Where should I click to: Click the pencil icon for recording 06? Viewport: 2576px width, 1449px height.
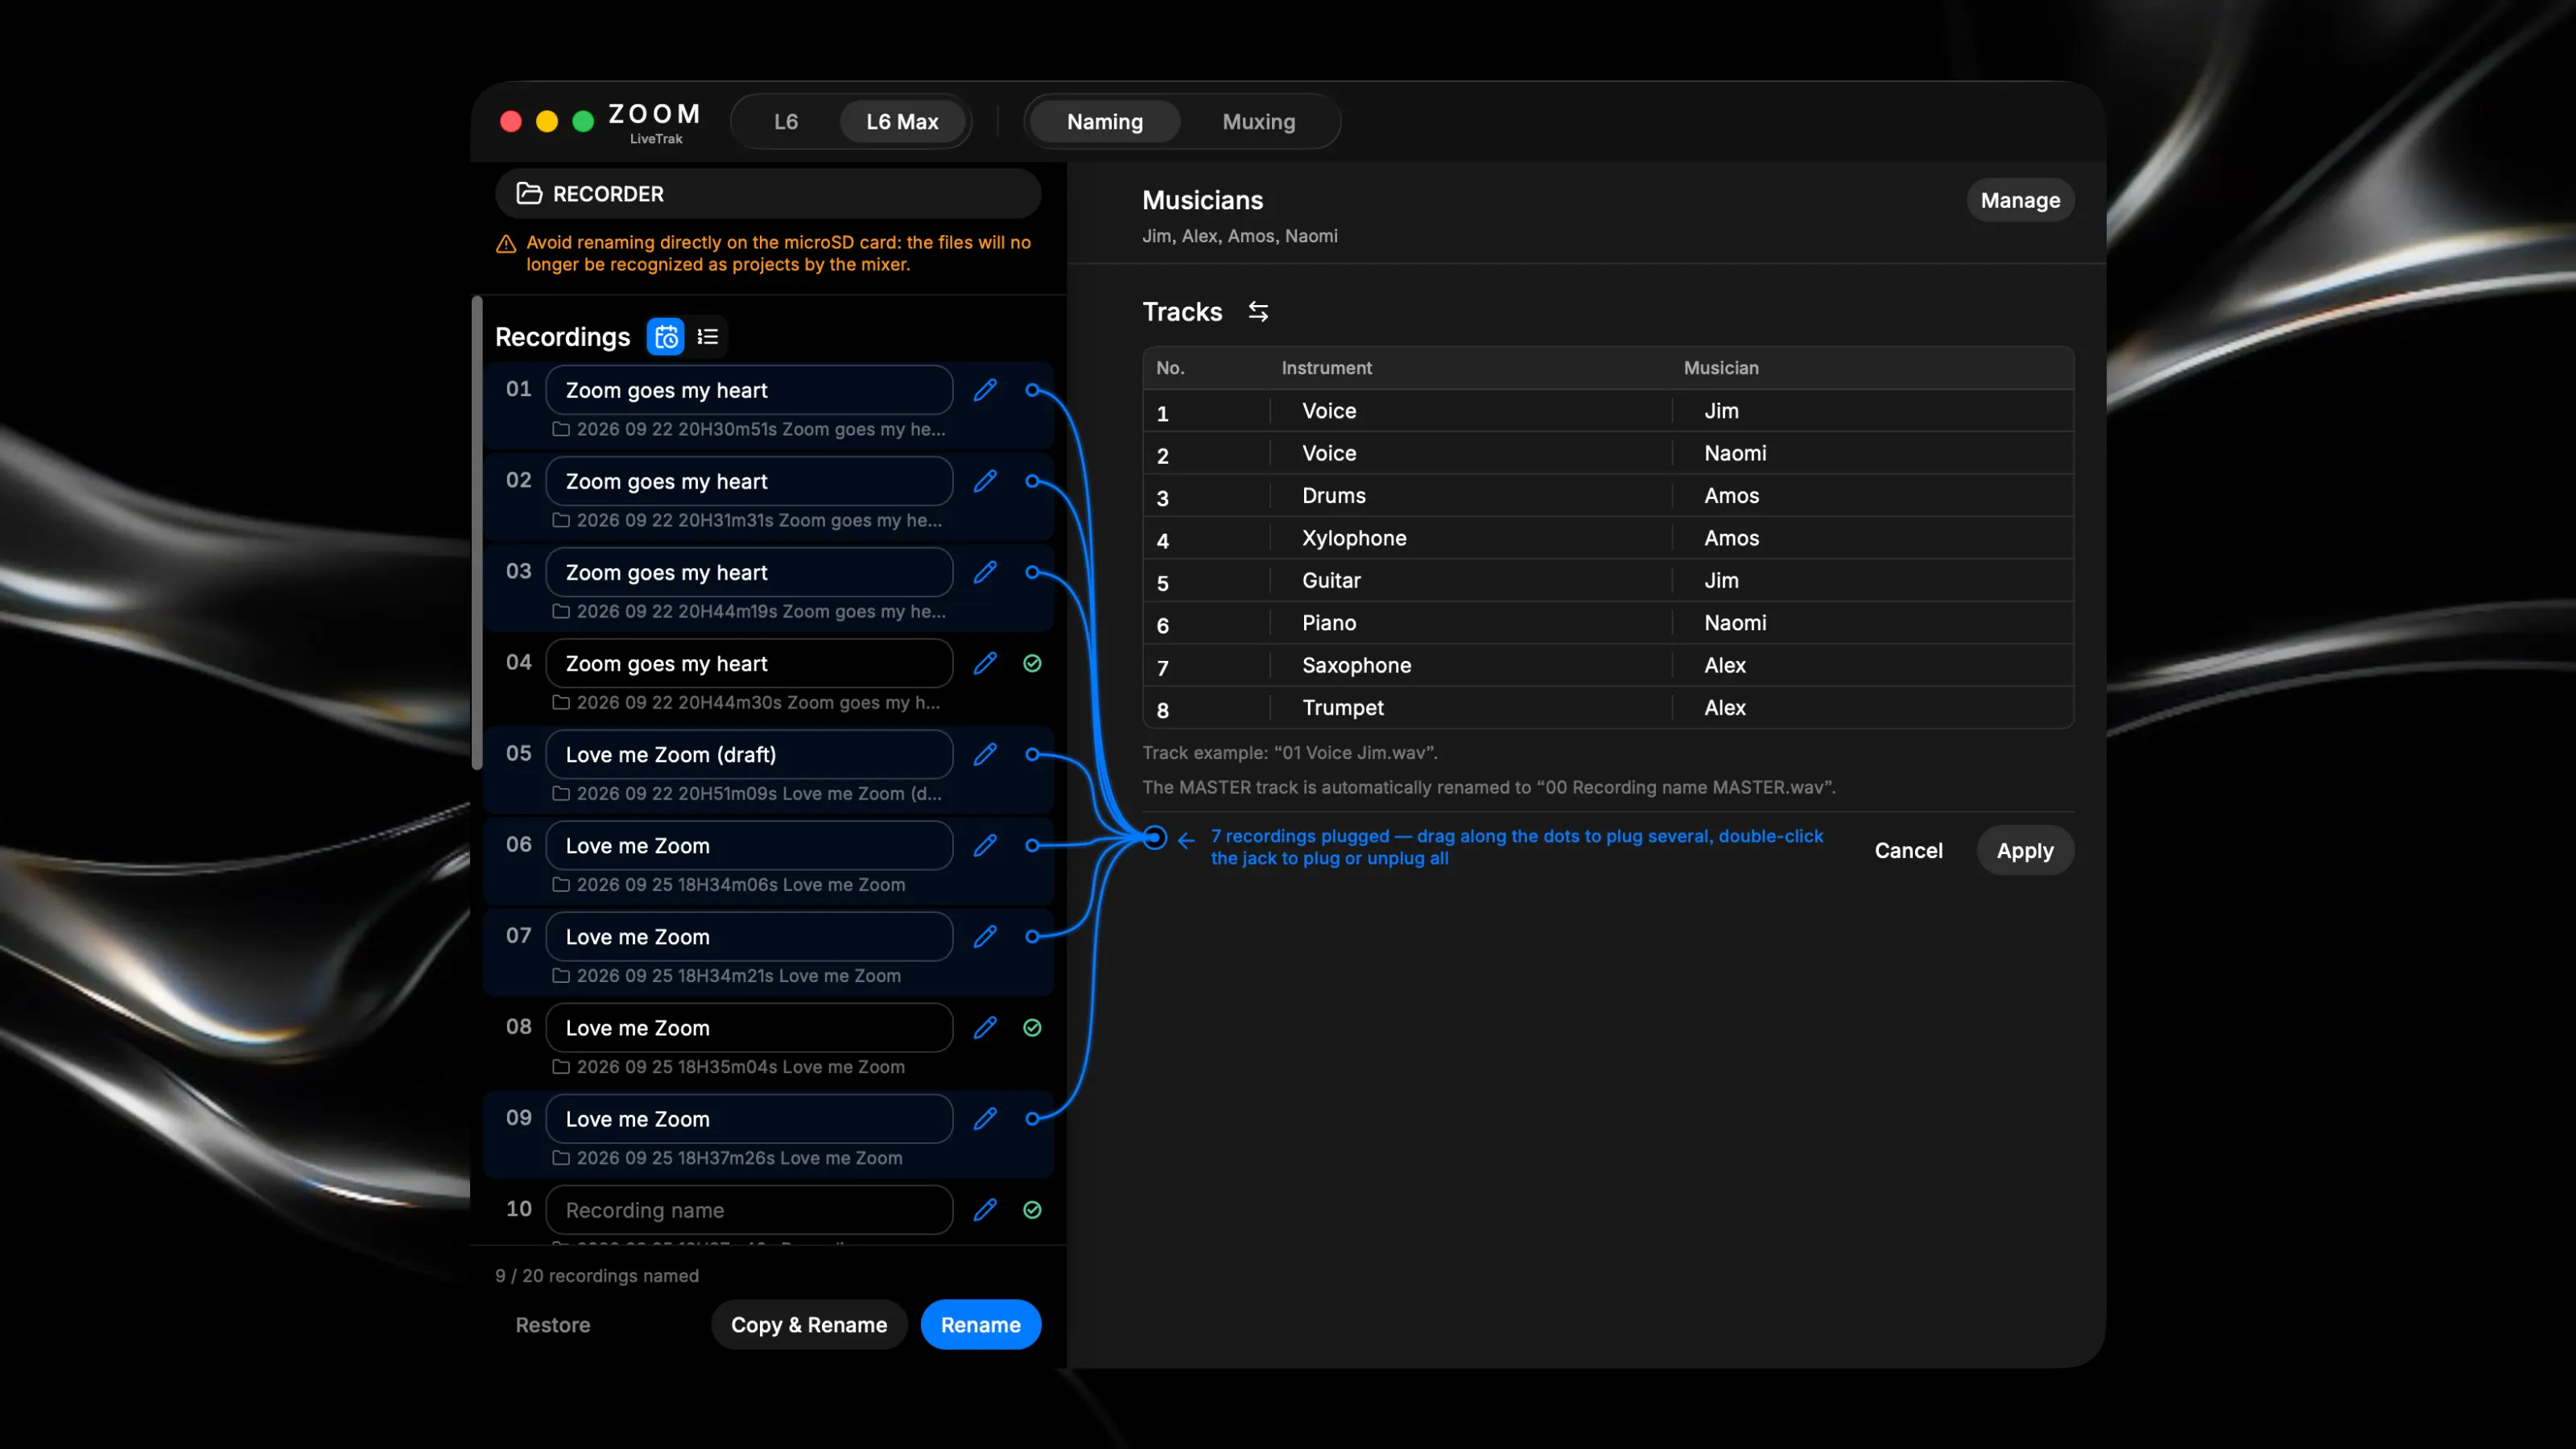(985, 845)
